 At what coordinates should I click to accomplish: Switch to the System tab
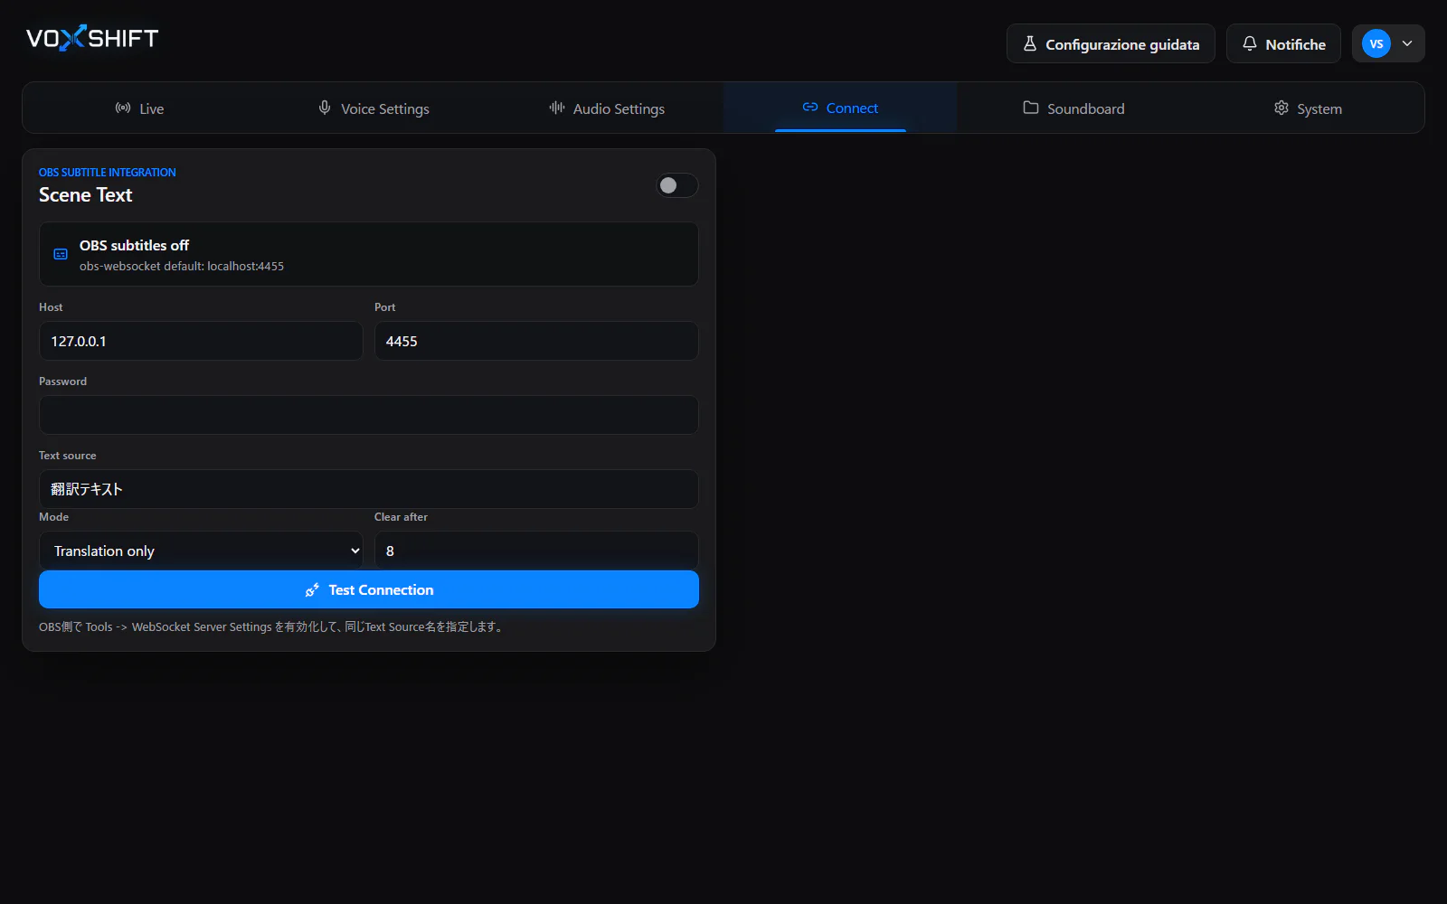coord(1307,108)
